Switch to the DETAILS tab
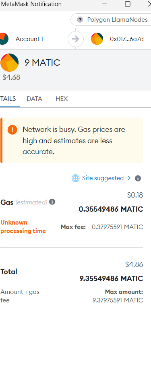 click(x=8, y=98)
